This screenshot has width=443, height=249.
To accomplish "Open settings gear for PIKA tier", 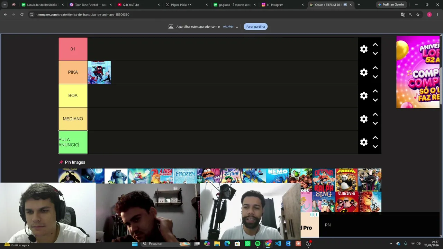I will click(364, 72).
